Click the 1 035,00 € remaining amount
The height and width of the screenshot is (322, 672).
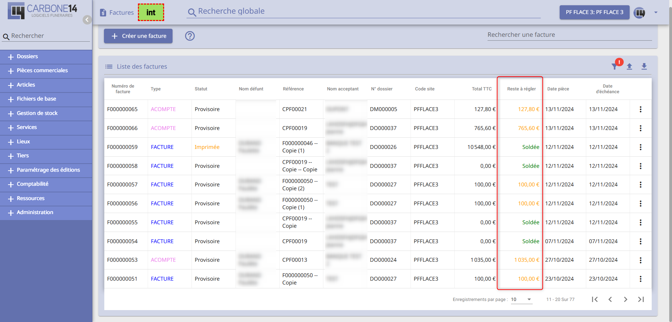[526, 260]
